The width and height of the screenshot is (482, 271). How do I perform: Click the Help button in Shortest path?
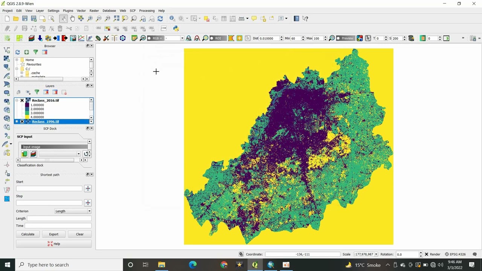[54, 244]
